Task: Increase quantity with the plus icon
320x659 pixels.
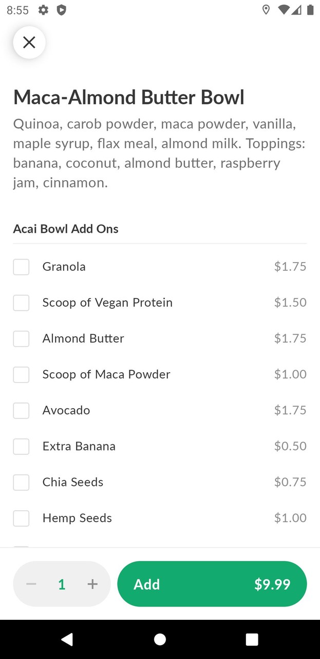Action: click(x=92, y=584)
